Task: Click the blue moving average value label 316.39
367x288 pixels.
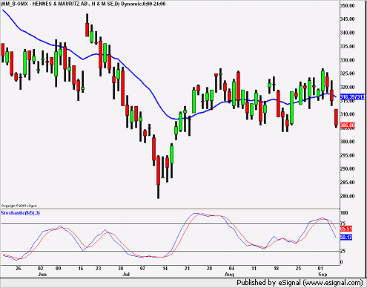Action: [352, 96]
